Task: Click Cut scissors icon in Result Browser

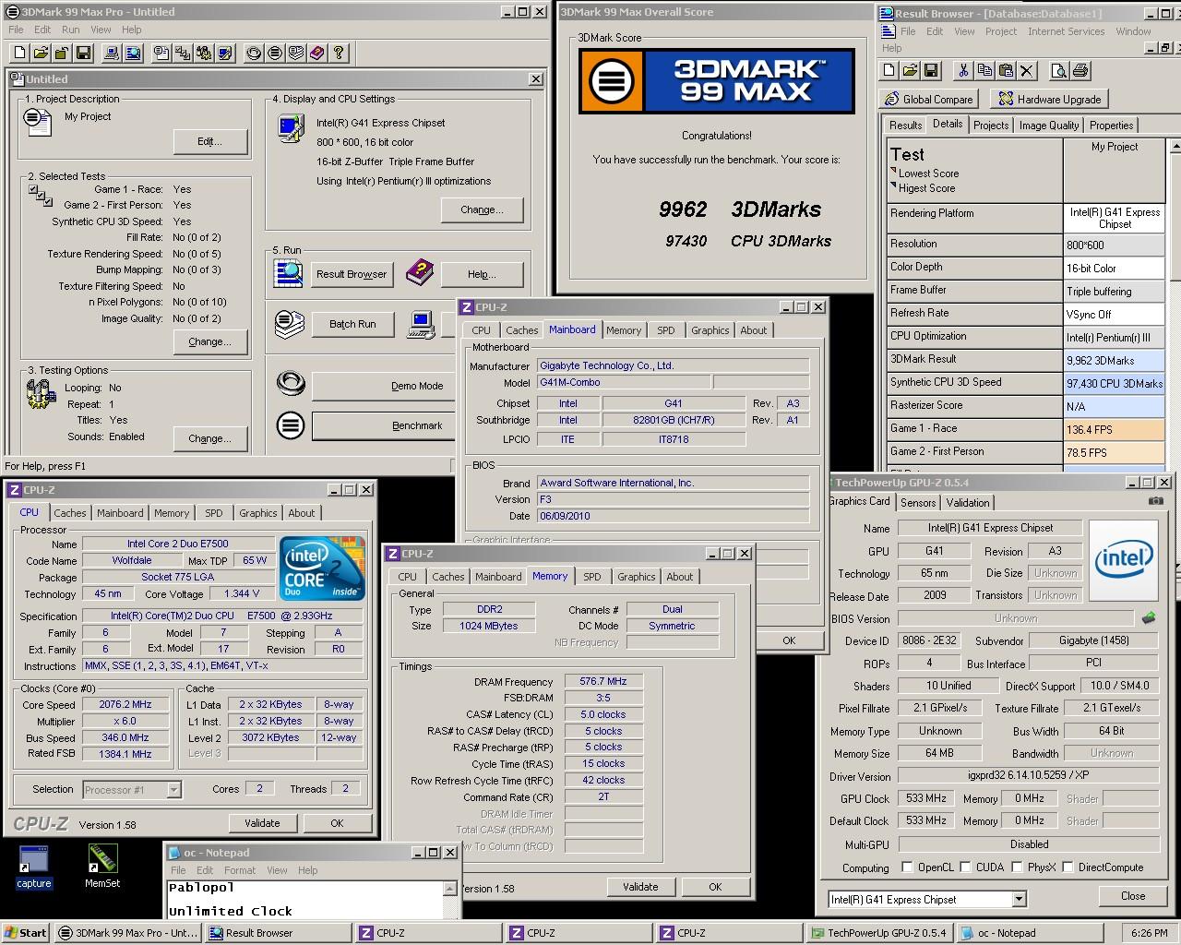Action: 963,70
